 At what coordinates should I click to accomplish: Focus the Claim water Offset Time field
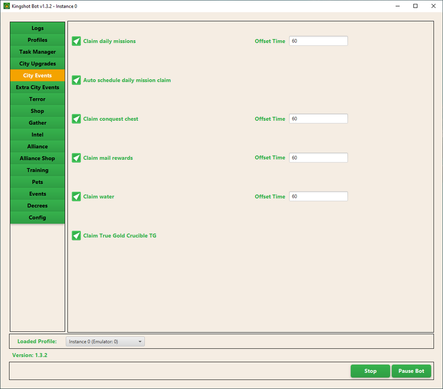pyautogui.click(x=318, y=196)
